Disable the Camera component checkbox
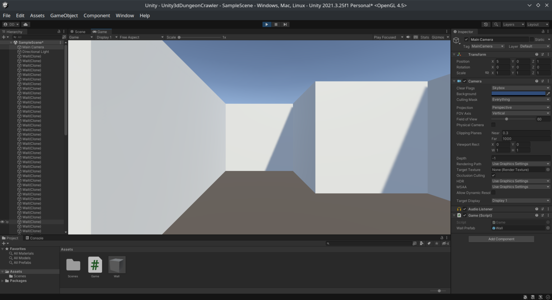This screenshot has height=300, width=552. click(464, 81)
